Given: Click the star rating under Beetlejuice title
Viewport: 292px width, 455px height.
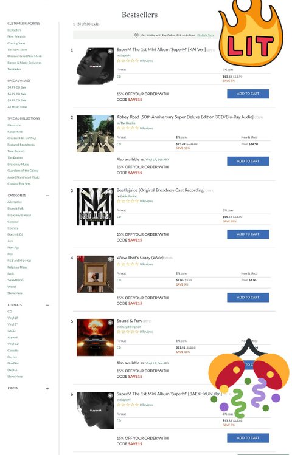Looking at the screenshot, I should click(x=128, y=201).
